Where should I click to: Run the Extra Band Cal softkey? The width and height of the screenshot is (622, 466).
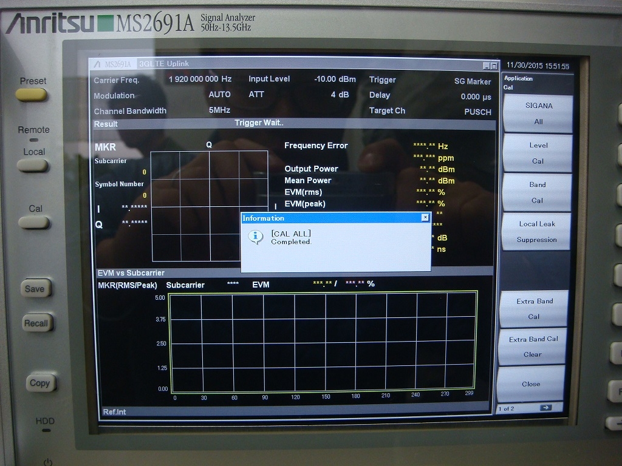pyautogui.click(x=534, y=309)
